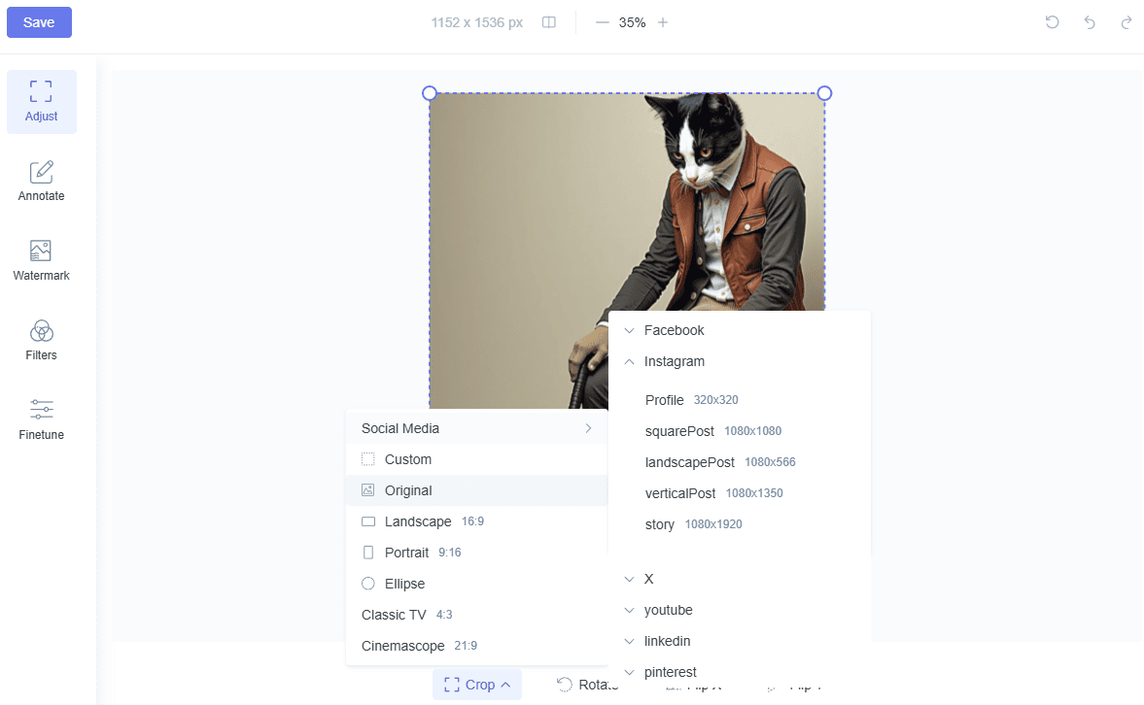Open the Filters tool

pos(42,341)
